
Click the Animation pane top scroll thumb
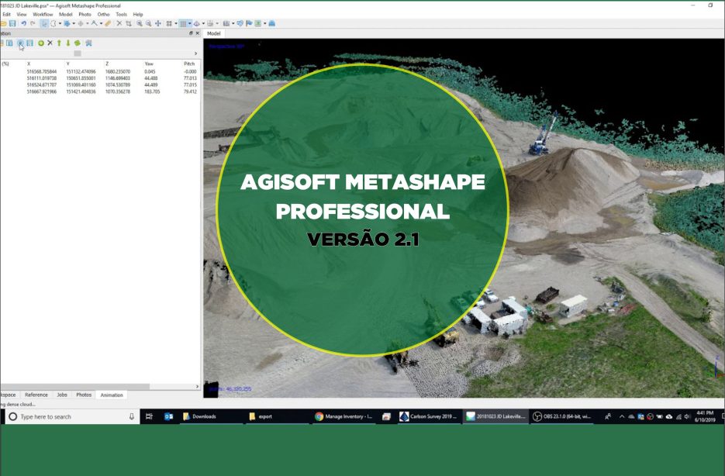[78, 53]
